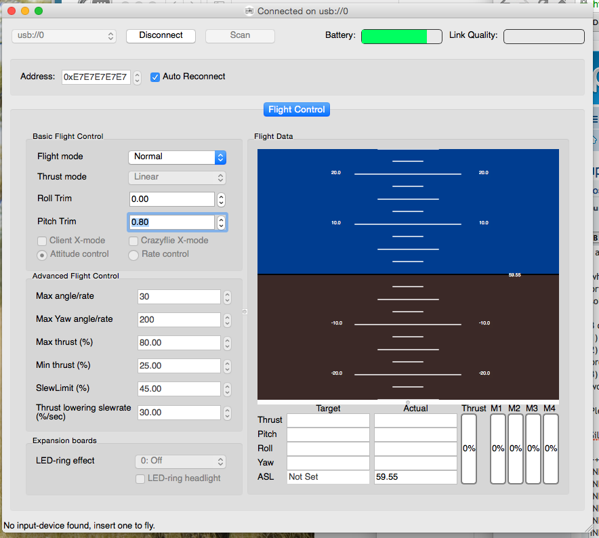Open the usb://0 interface dropdown

(64, 36)
